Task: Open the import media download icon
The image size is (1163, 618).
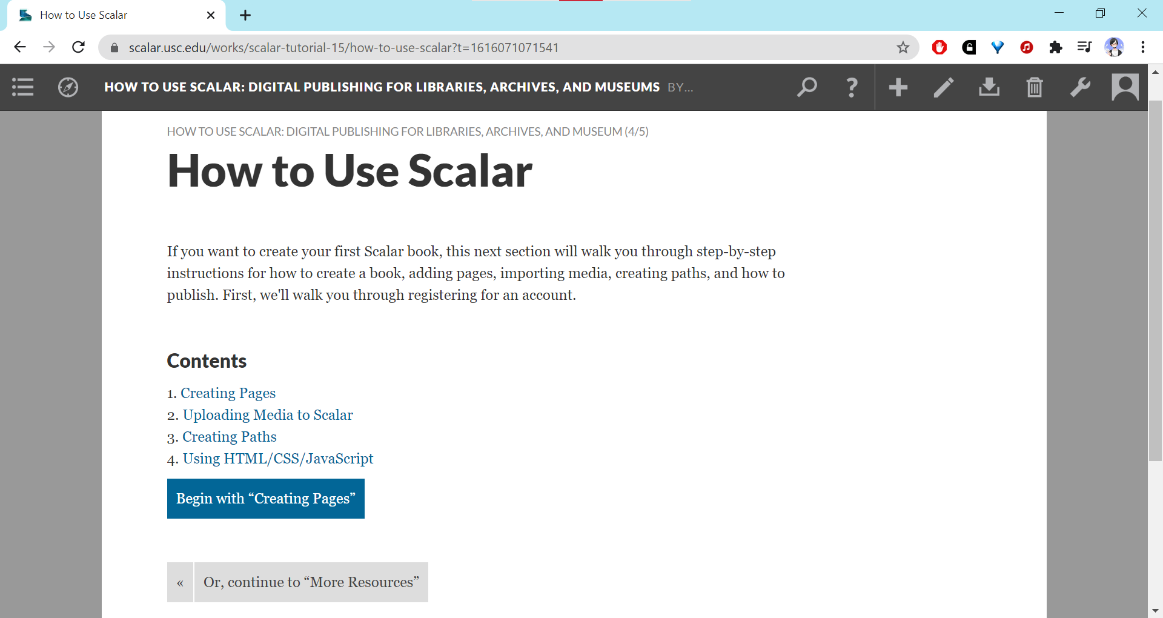Action: tap(989, 87)
